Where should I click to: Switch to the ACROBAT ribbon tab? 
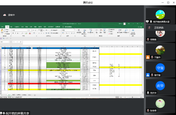(x=50, y=27)
